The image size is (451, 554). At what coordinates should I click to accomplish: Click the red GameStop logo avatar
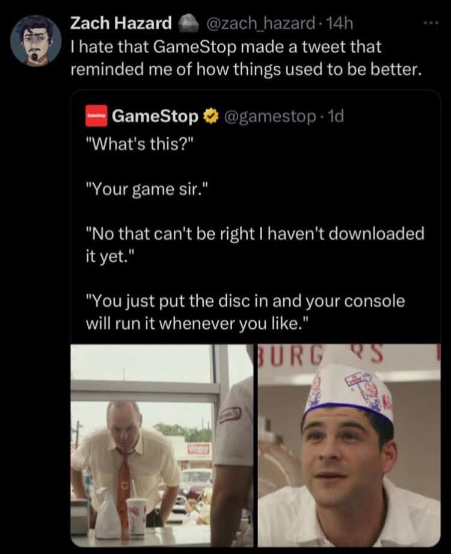(x=96, y=116)
